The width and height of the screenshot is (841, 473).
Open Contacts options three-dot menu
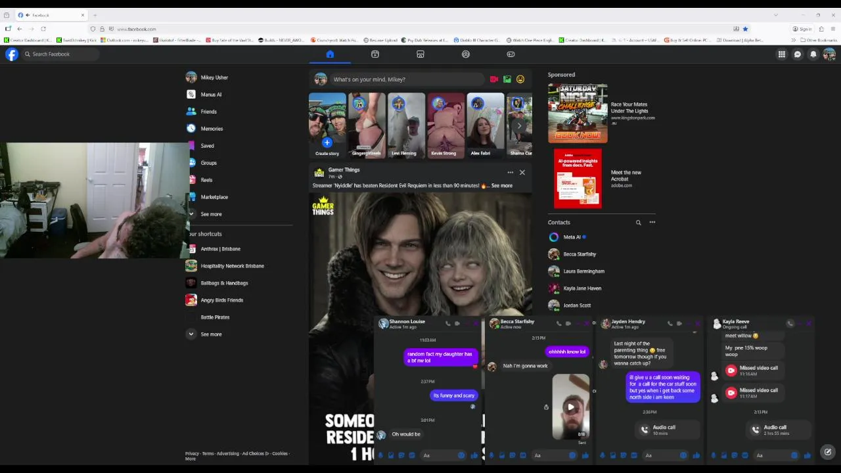point(652,223)
